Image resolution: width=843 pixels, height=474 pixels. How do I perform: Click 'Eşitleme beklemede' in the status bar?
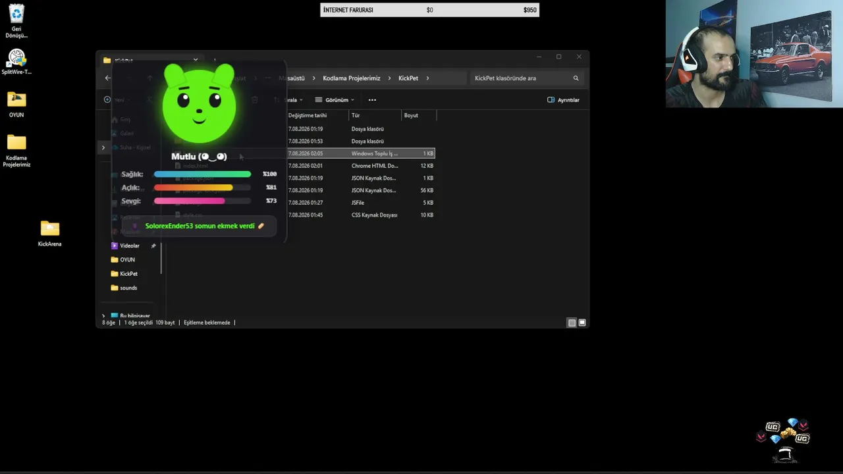[207, 323]
